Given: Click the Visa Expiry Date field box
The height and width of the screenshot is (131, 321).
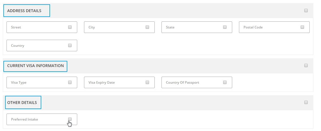Looking at the screenshot, I should (119, 83).
